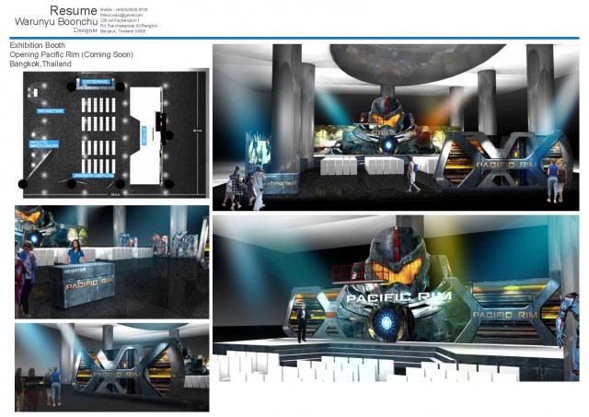This screenshot has height=417, width=589.
Task: Click the "JAEGER DISPLAY" label on floor plan
Action: tap(94, 176)
